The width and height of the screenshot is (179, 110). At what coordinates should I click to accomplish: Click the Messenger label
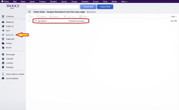10,54
